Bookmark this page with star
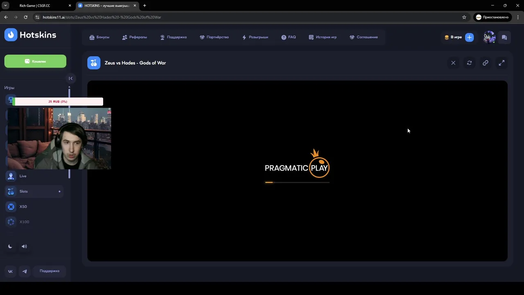Screen dimensions: 524x295 tap(464, 17)
